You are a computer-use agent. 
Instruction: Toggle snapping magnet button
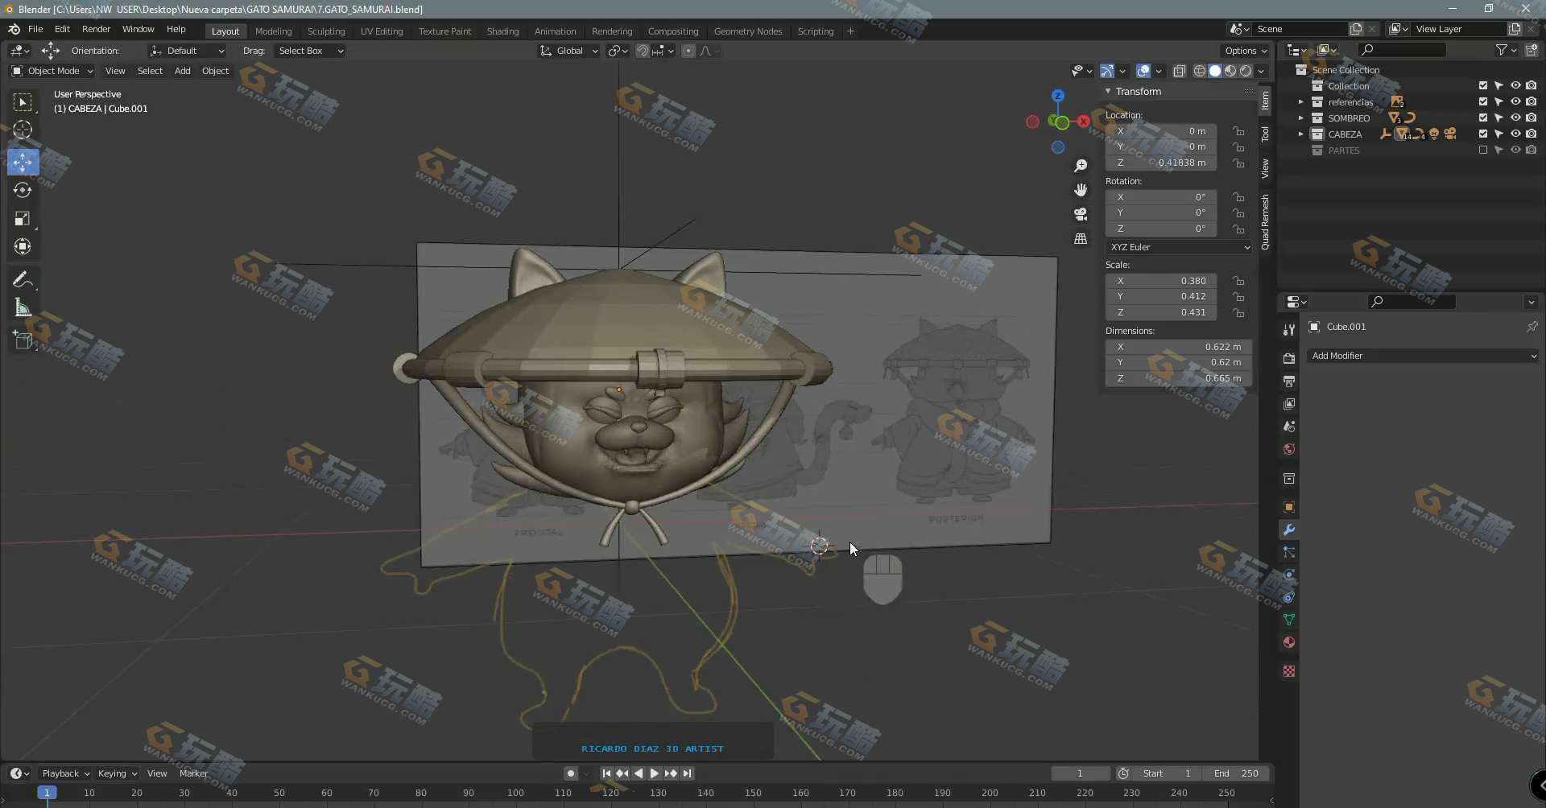(643, 51)
